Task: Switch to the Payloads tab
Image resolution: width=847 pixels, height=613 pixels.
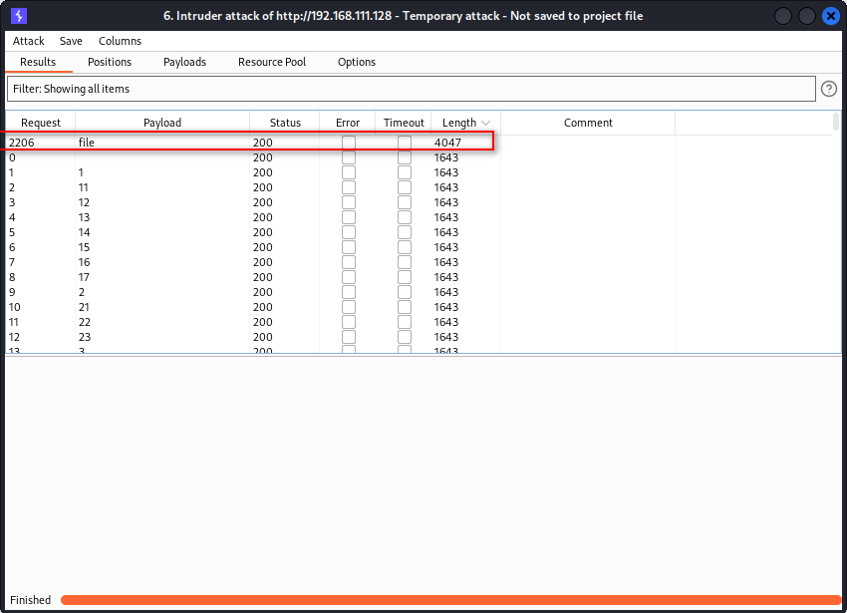Action: tap(184, 62)
